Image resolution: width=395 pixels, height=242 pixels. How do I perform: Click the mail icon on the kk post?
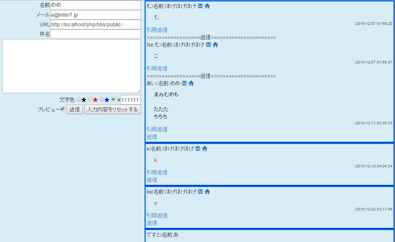click(200, 192)
